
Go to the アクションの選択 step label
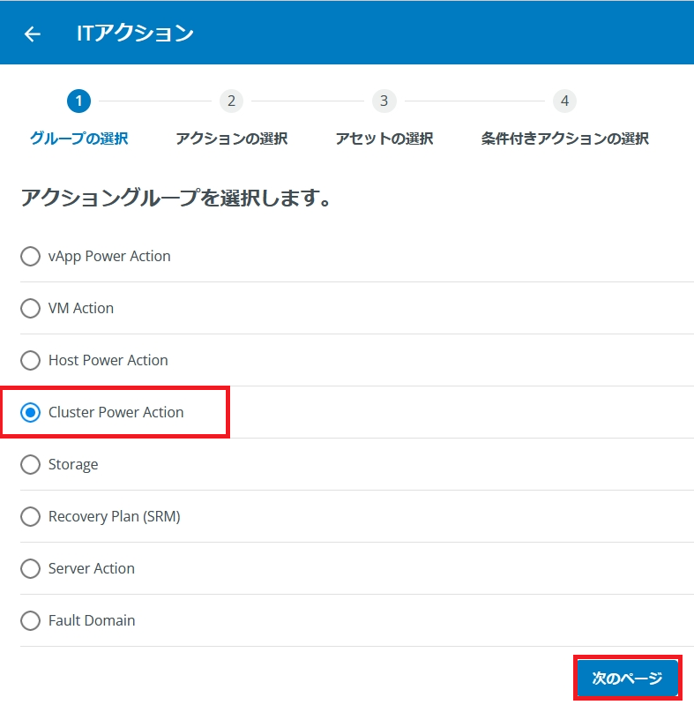pyautogui.click(x=231, y=139)
